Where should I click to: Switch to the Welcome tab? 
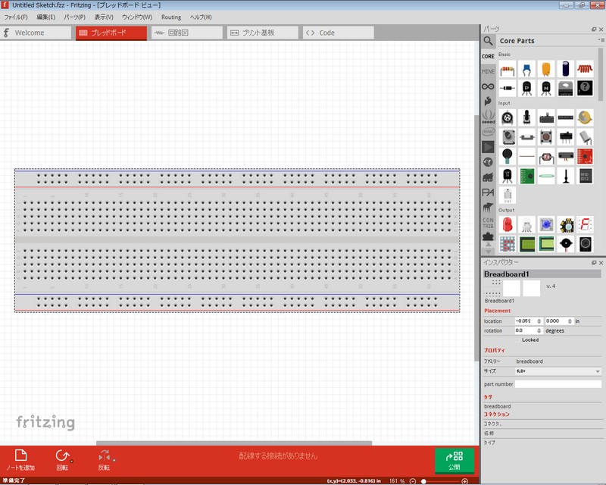tap(36, 33)
